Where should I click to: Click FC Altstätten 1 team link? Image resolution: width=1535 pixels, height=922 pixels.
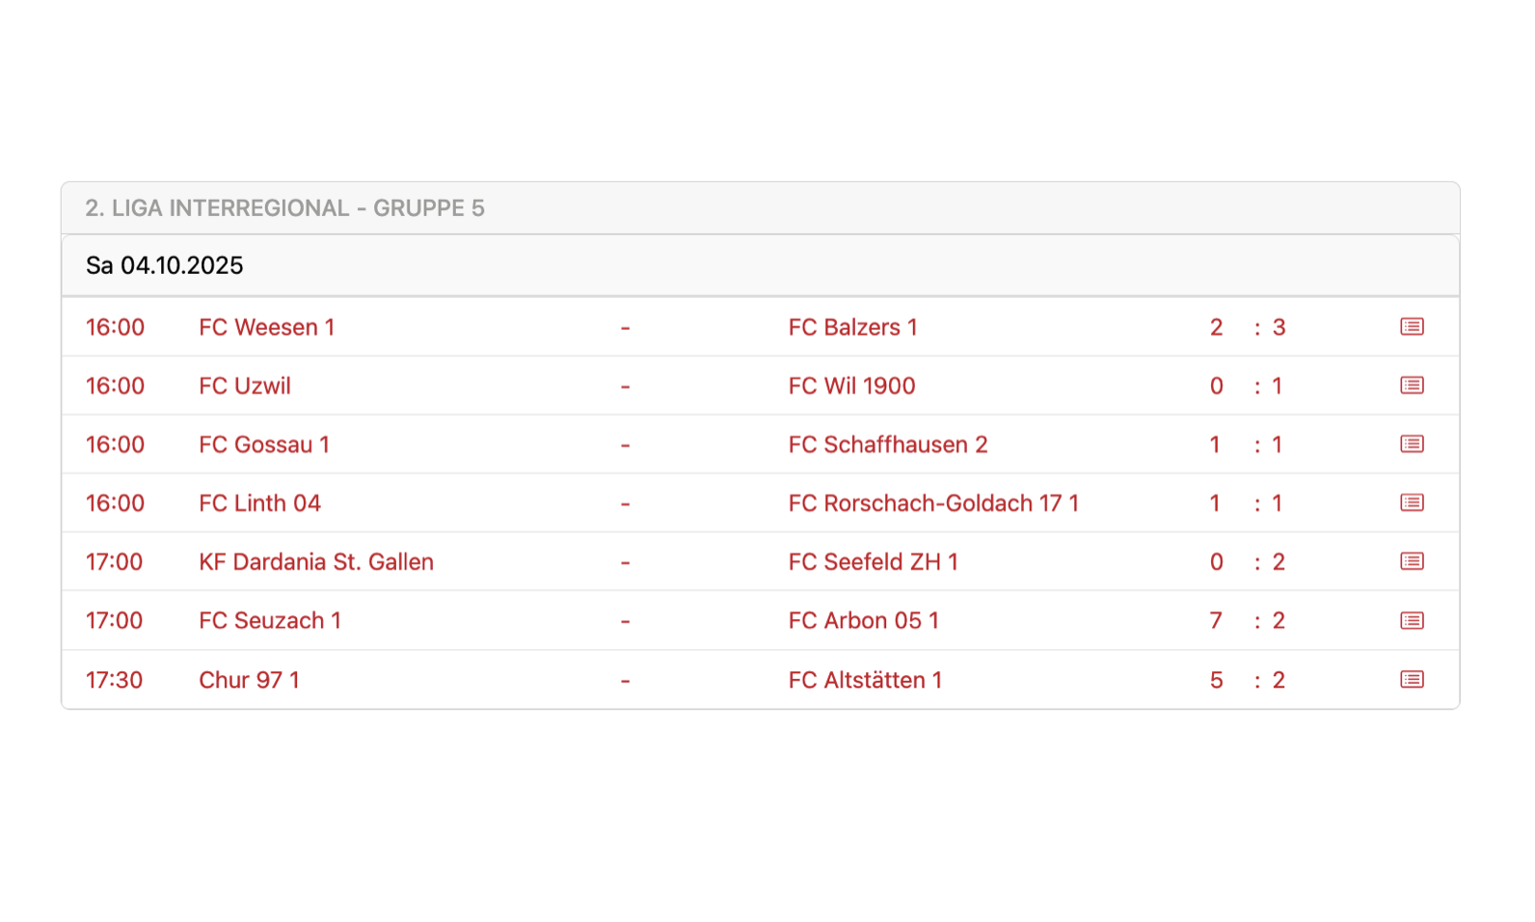click(865, 681)
